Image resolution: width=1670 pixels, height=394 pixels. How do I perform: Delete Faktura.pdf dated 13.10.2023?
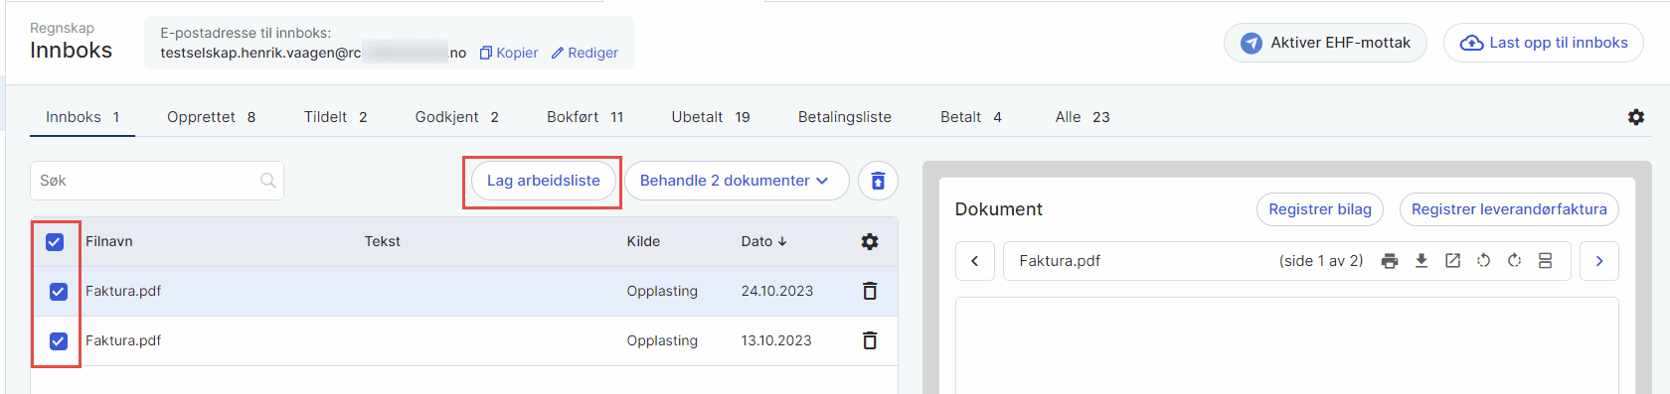pyautogui.click(x=870, y=340)
